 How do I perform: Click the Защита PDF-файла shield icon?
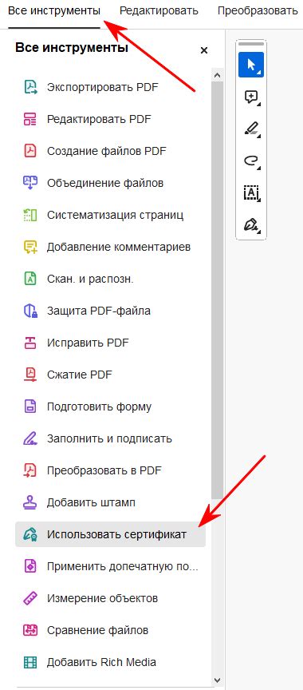click(x=30, y=311)
